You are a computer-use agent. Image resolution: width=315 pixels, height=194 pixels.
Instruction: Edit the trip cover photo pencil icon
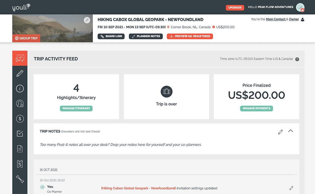[x=87, y=20]
